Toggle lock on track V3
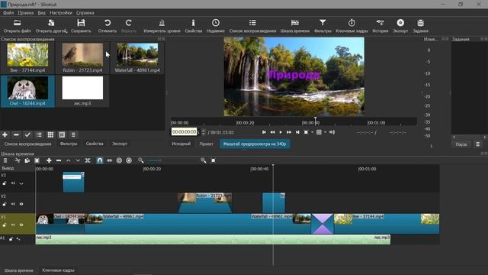This screenshot has height=275, width=488. click(x=5, y=183)
